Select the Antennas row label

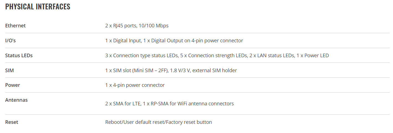tap(16, 100)
